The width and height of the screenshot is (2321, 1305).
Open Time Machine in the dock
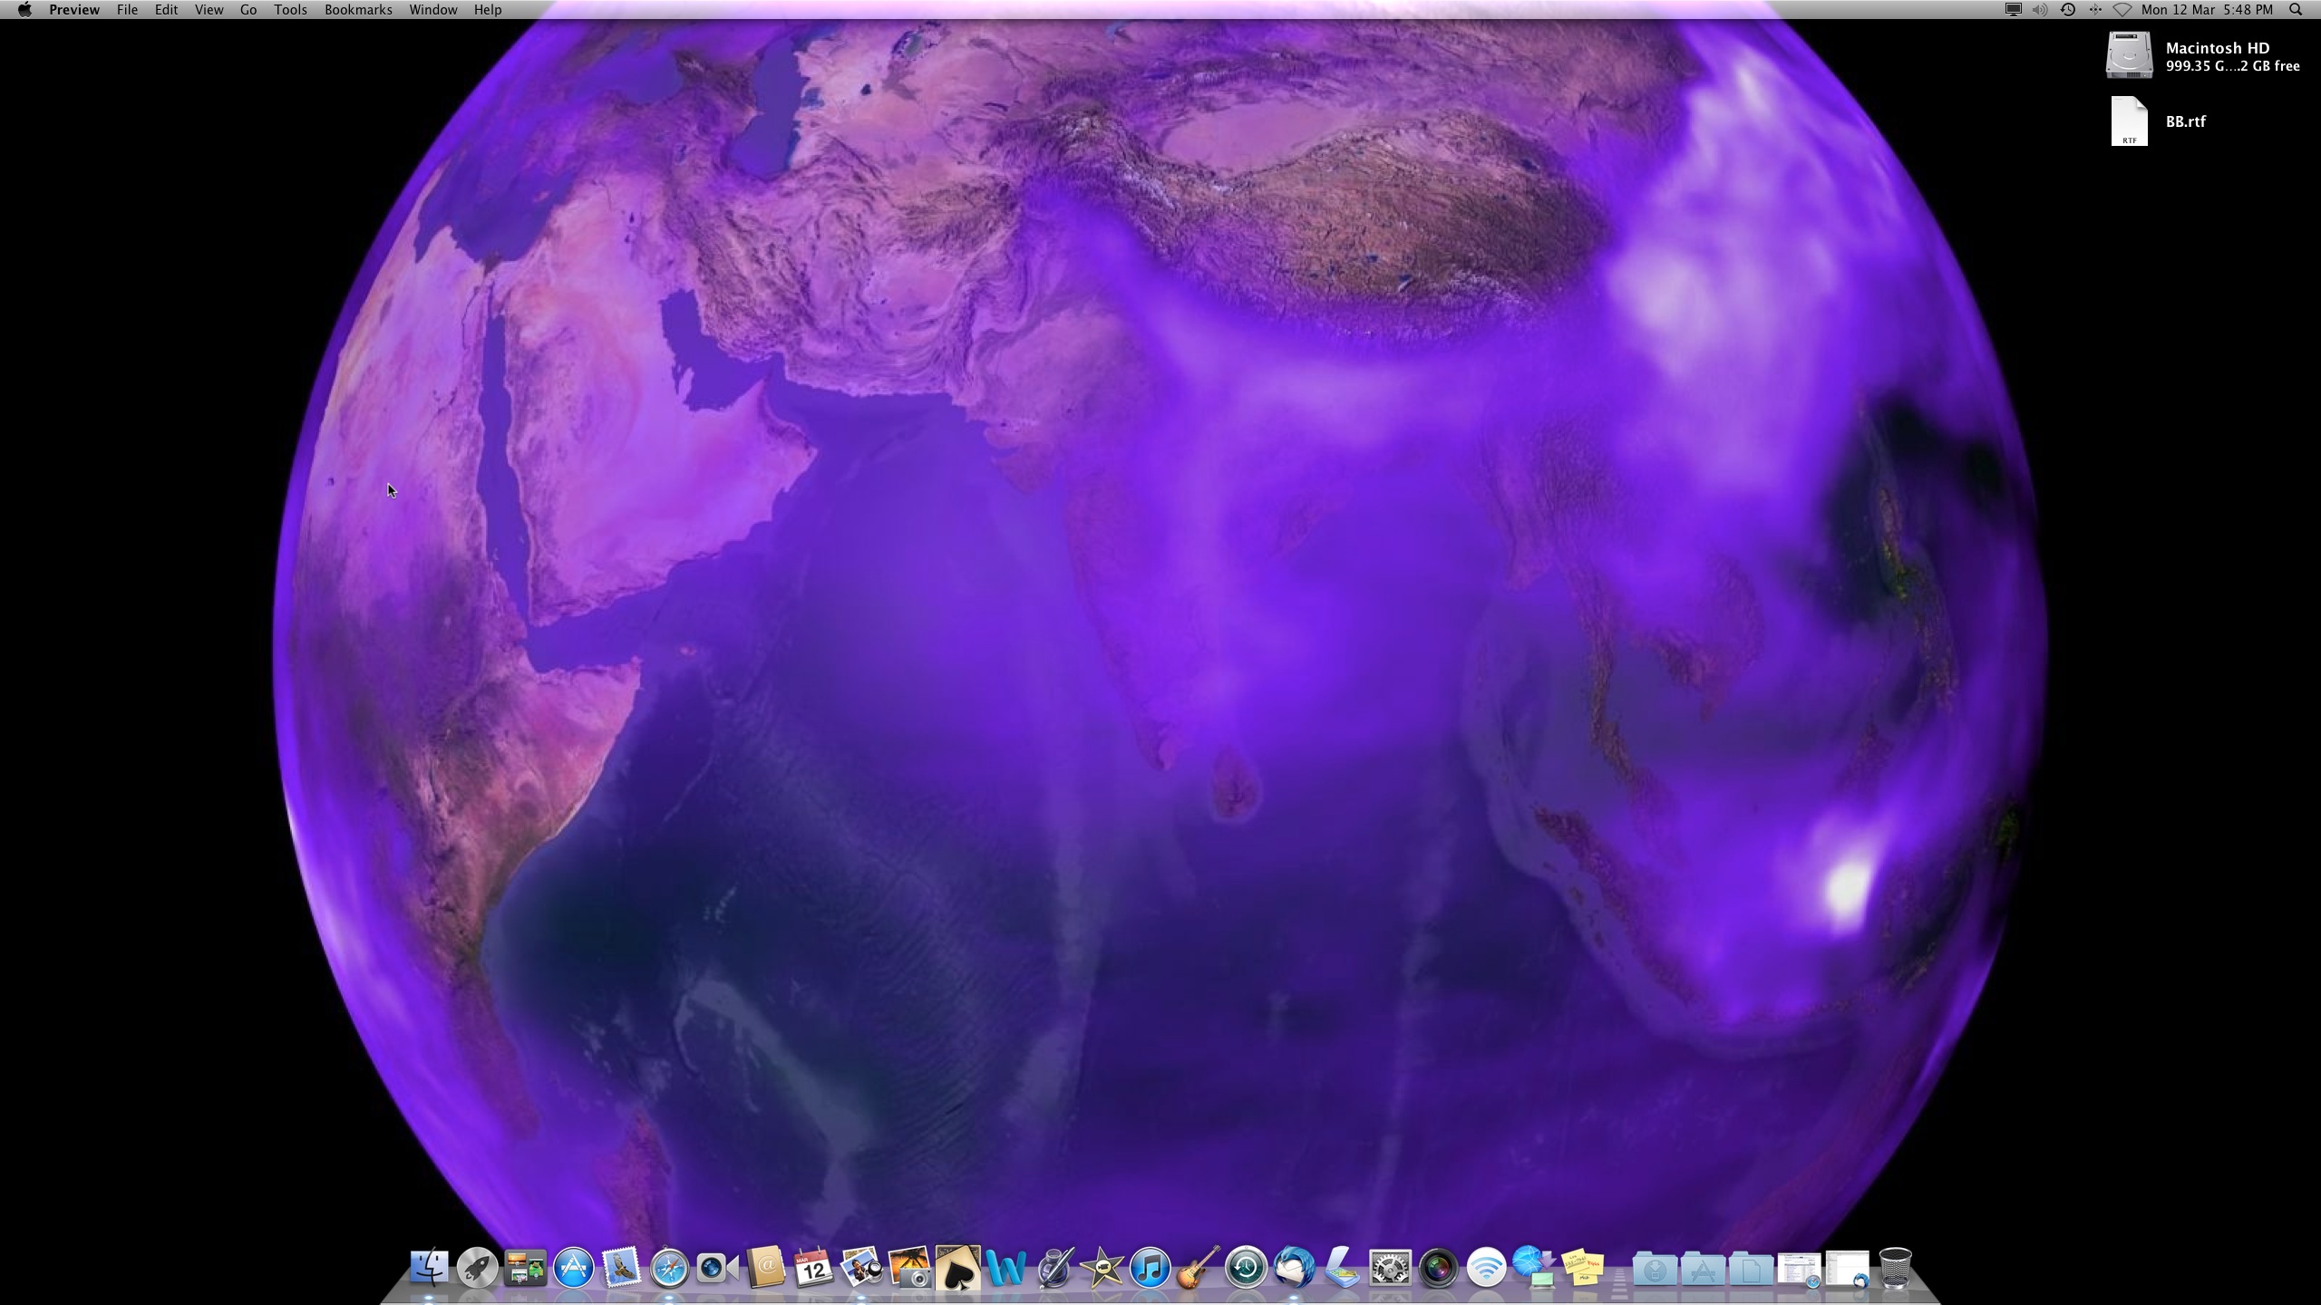pos(1246,1268)
